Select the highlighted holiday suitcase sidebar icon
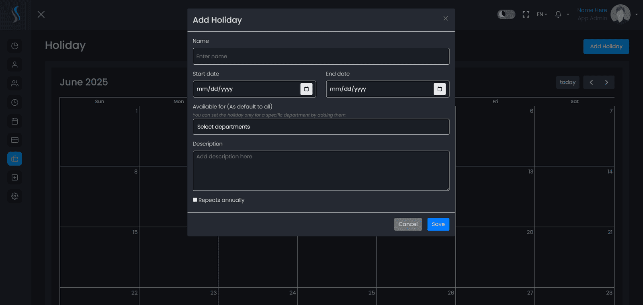Viewport: 643px width, 305px height. [x=15, y=159]
